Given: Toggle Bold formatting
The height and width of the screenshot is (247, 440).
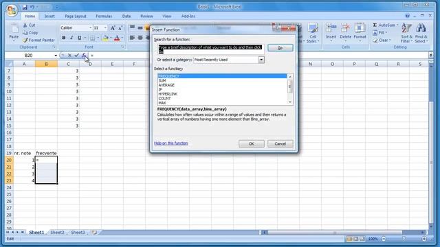Looking at the screenshot, I should coord(64,38).
